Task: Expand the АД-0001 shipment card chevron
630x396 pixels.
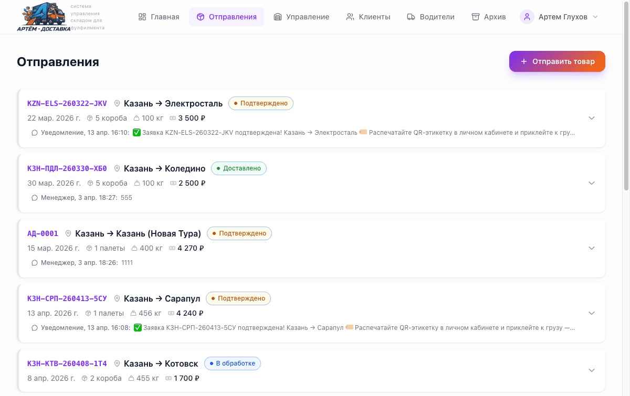Action: pos(592,248)
